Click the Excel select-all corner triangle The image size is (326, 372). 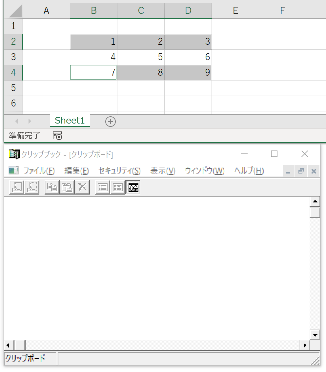tap(15, 11)
